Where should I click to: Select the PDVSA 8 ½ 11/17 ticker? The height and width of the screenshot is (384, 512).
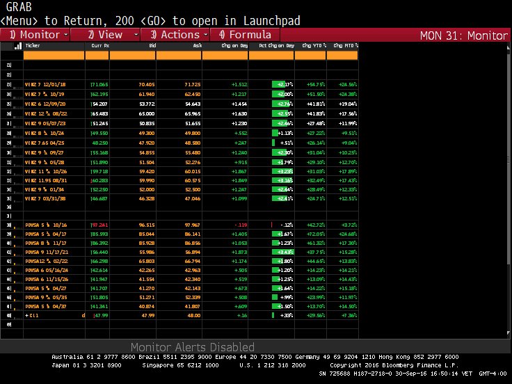pos(46,243)
